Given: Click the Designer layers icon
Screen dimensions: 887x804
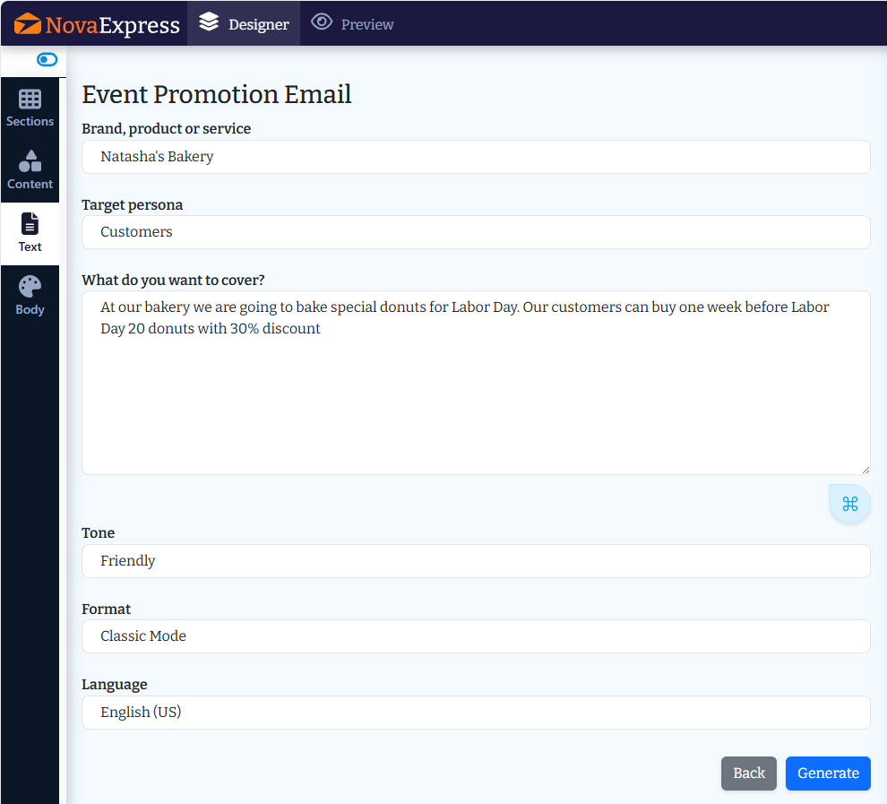Looking at the screenshot, I should (209, 22).
